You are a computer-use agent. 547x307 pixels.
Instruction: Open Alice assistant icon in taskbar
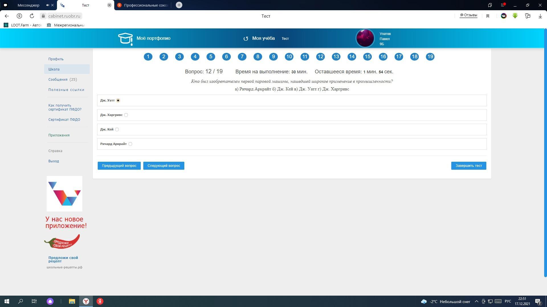tap(50, 301)
